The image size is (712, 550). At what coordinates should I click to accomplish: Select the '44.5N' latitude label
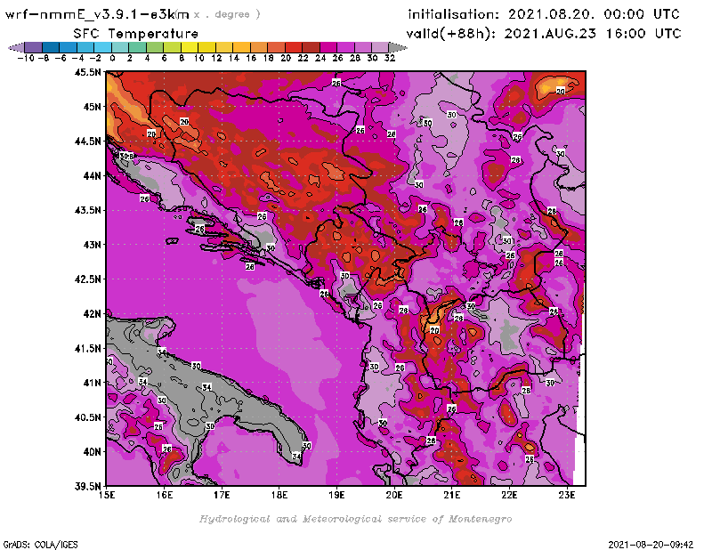coord(87,141)
